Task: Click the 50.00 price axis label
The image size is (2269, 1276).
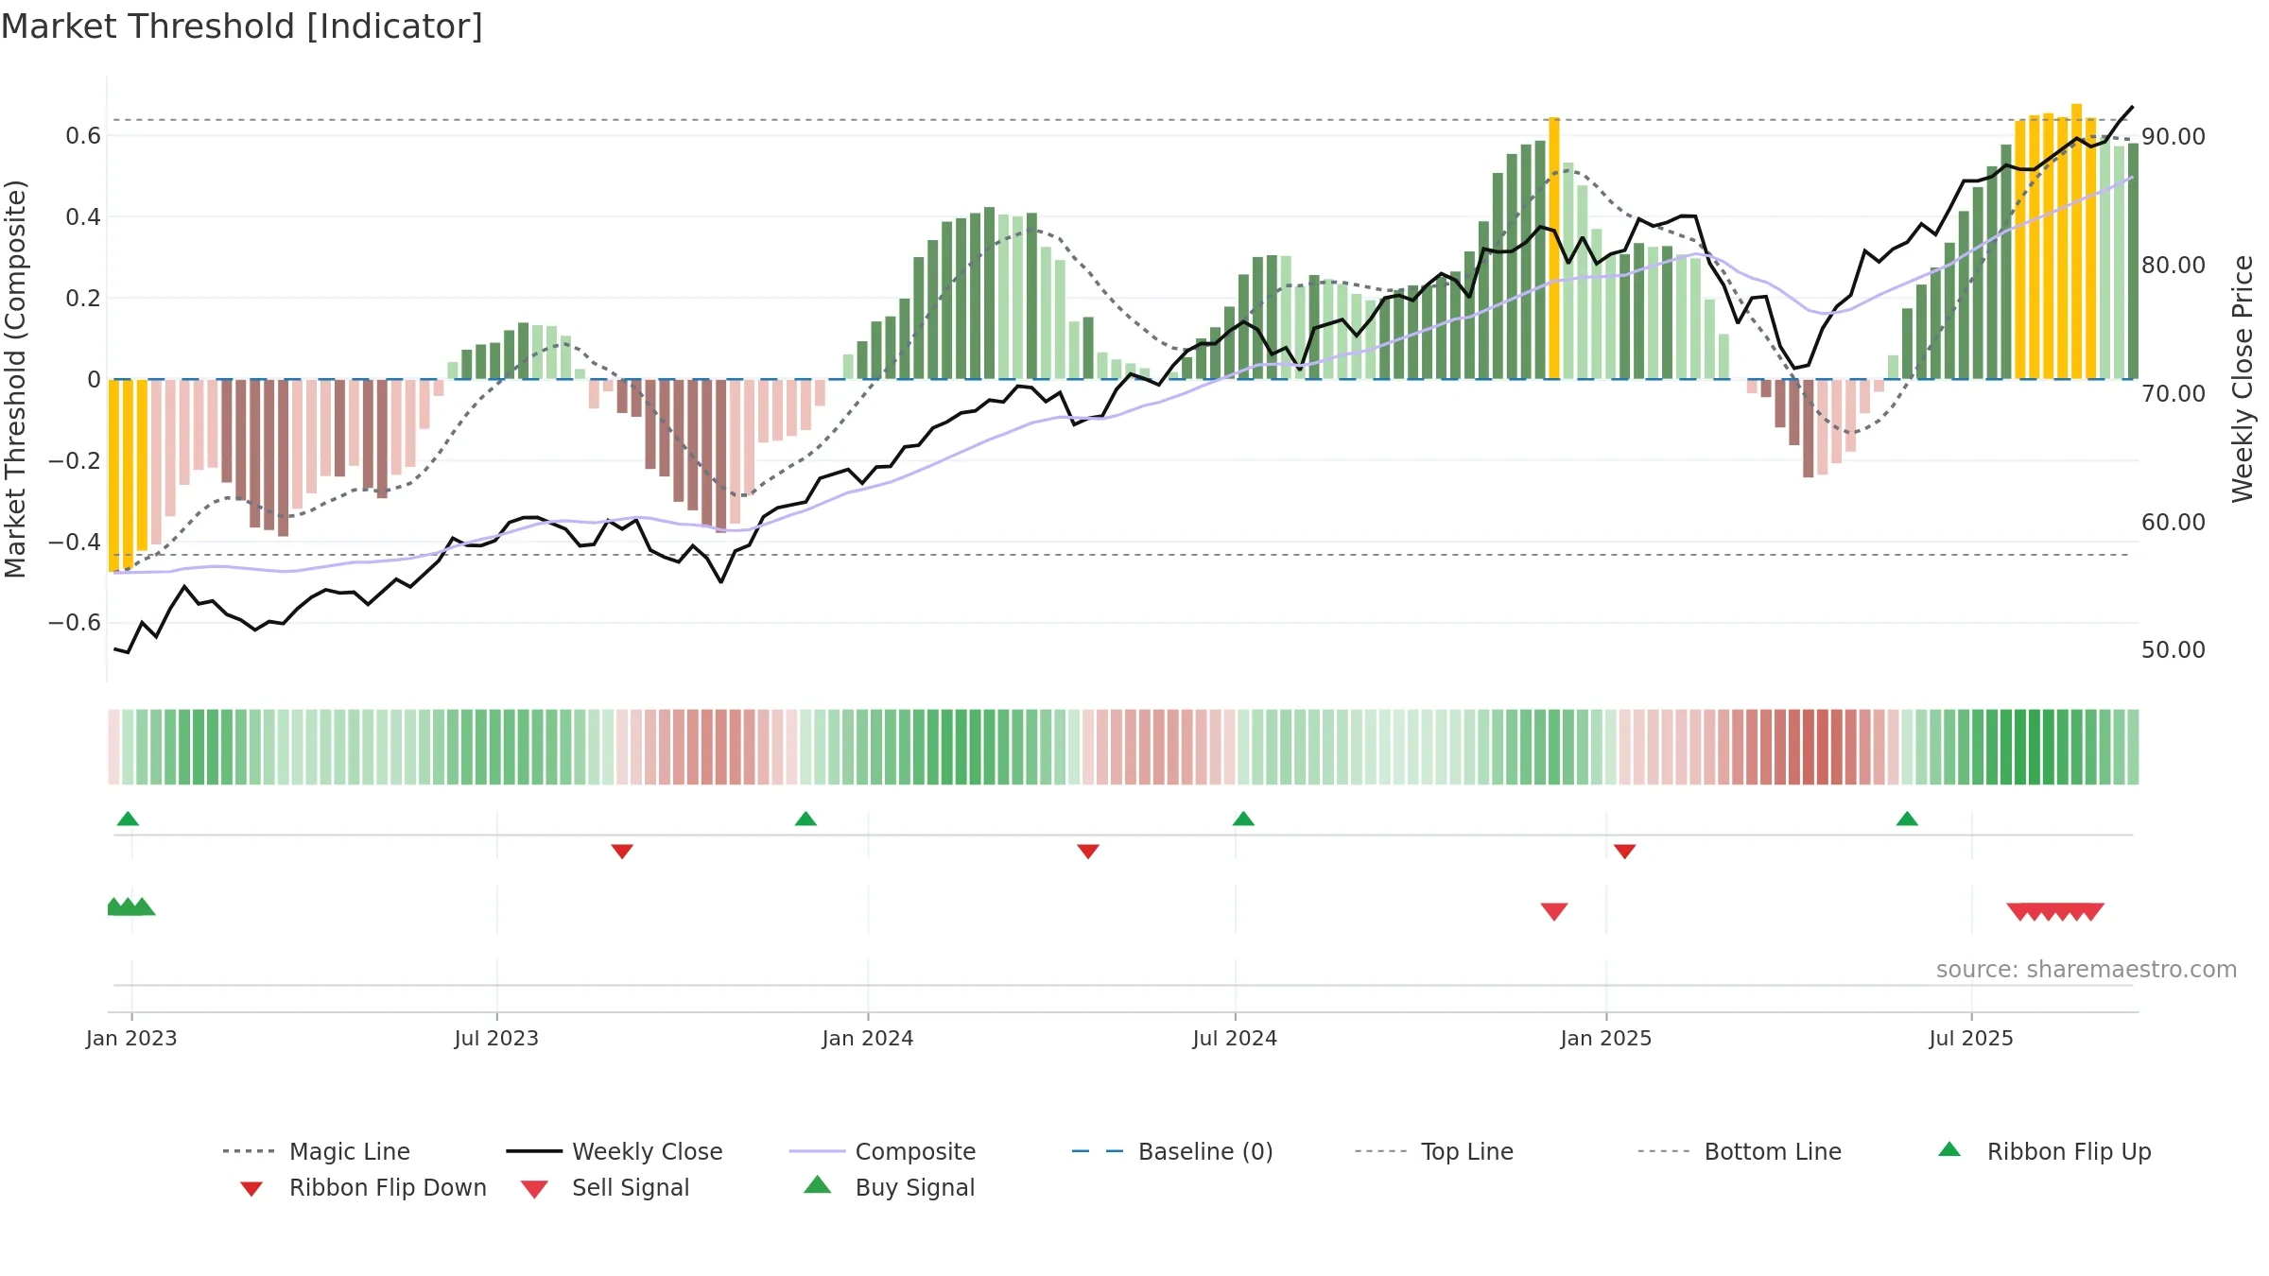Action: click(x=2174, y=649)
